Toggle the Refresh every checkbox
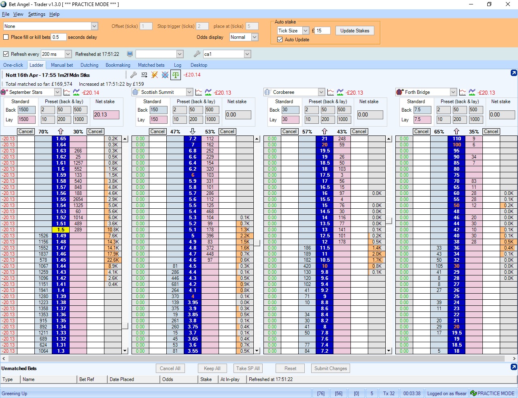 6,54
